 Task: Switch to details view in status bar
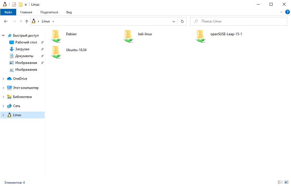[x=280, y=182]
